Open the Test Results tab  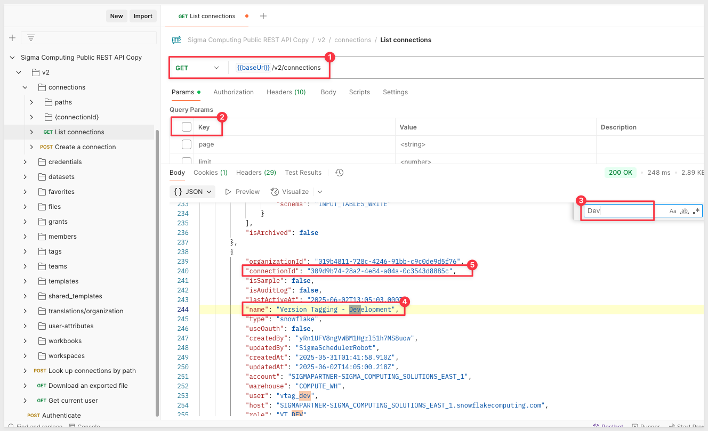coord(303,173)
